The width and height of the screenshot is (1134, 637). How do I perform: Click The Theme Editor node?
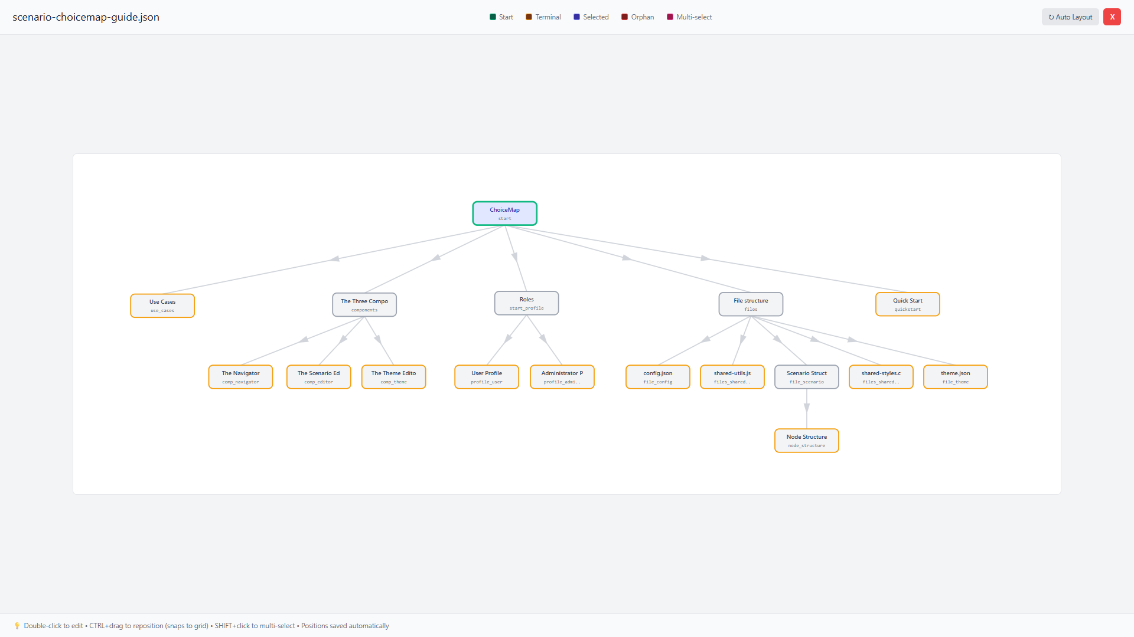pos(393,377)
